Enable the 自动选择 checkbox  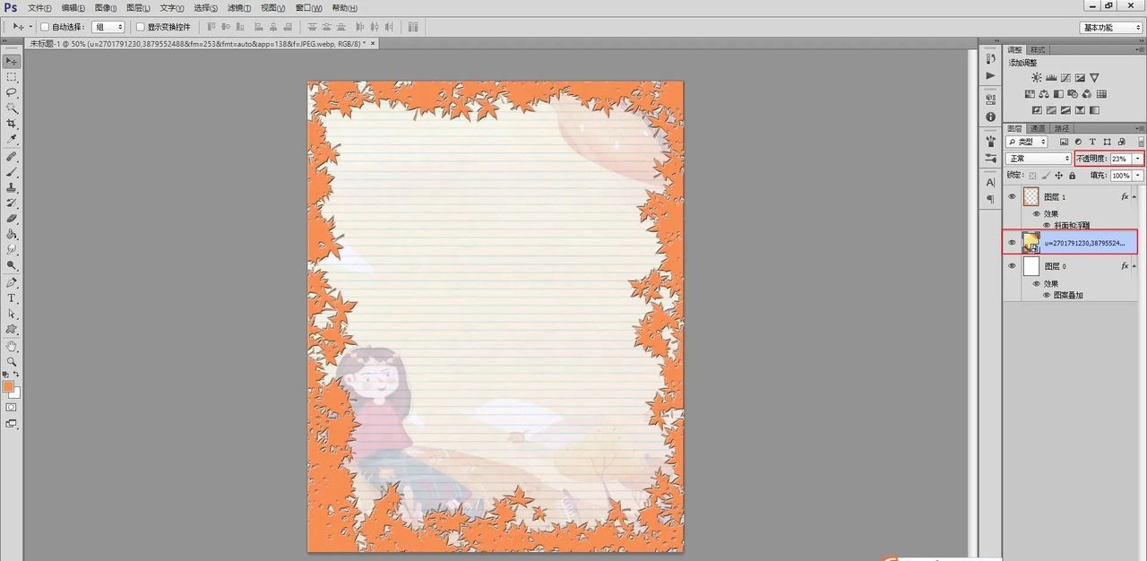click(x=45, y=27)
